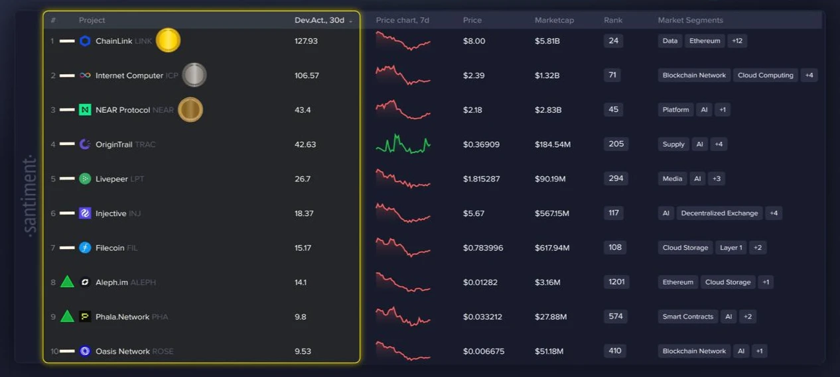Click price value $0.006675

[x=484, y=351]
